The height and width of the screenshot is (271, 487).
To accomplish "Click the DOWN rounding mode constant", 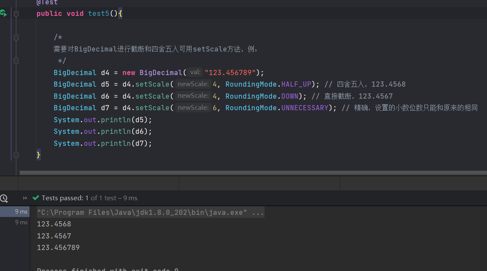I will [290, 96].
